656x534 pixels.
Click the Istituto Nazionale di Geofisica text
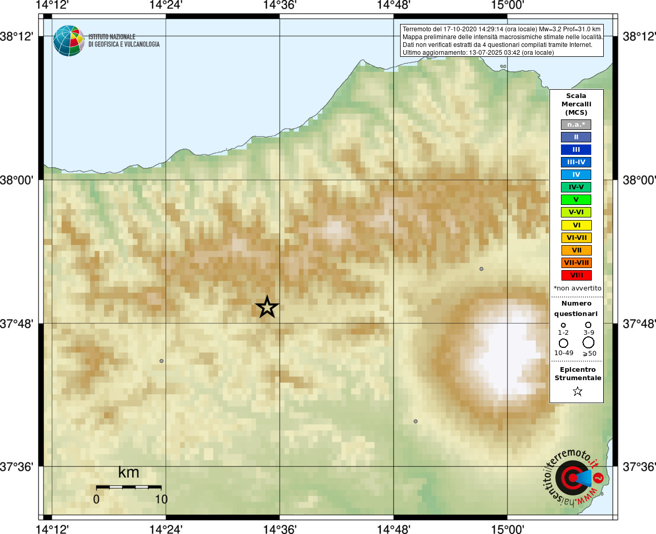click(124, 41)
